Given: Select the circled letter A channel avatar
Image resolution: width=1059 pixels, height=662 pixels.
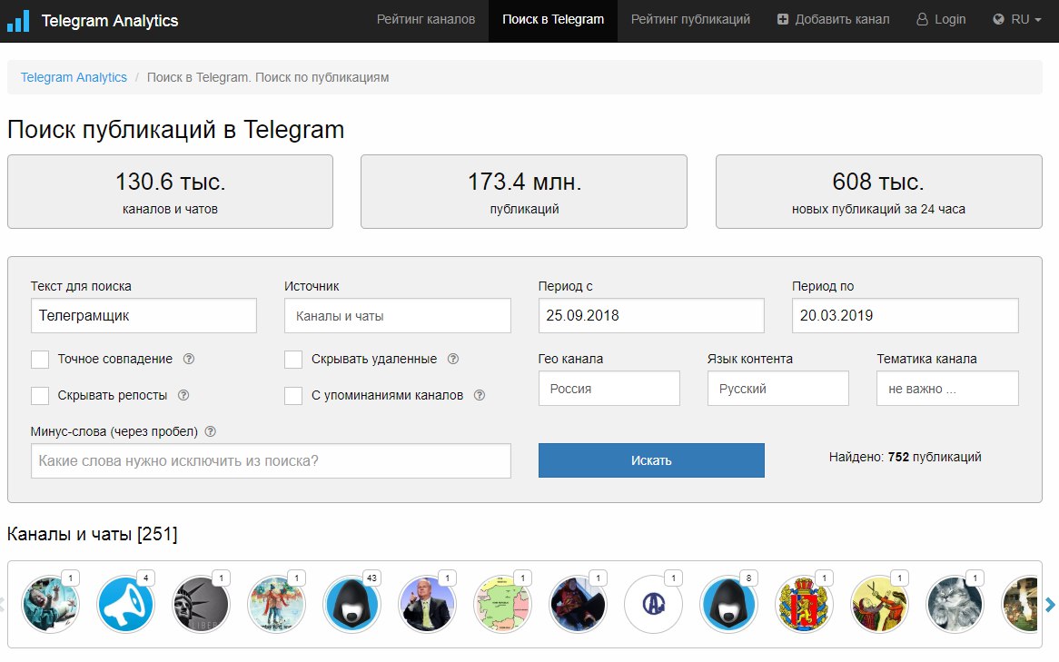Looking at the screenshot, I should tap(653, 604).
